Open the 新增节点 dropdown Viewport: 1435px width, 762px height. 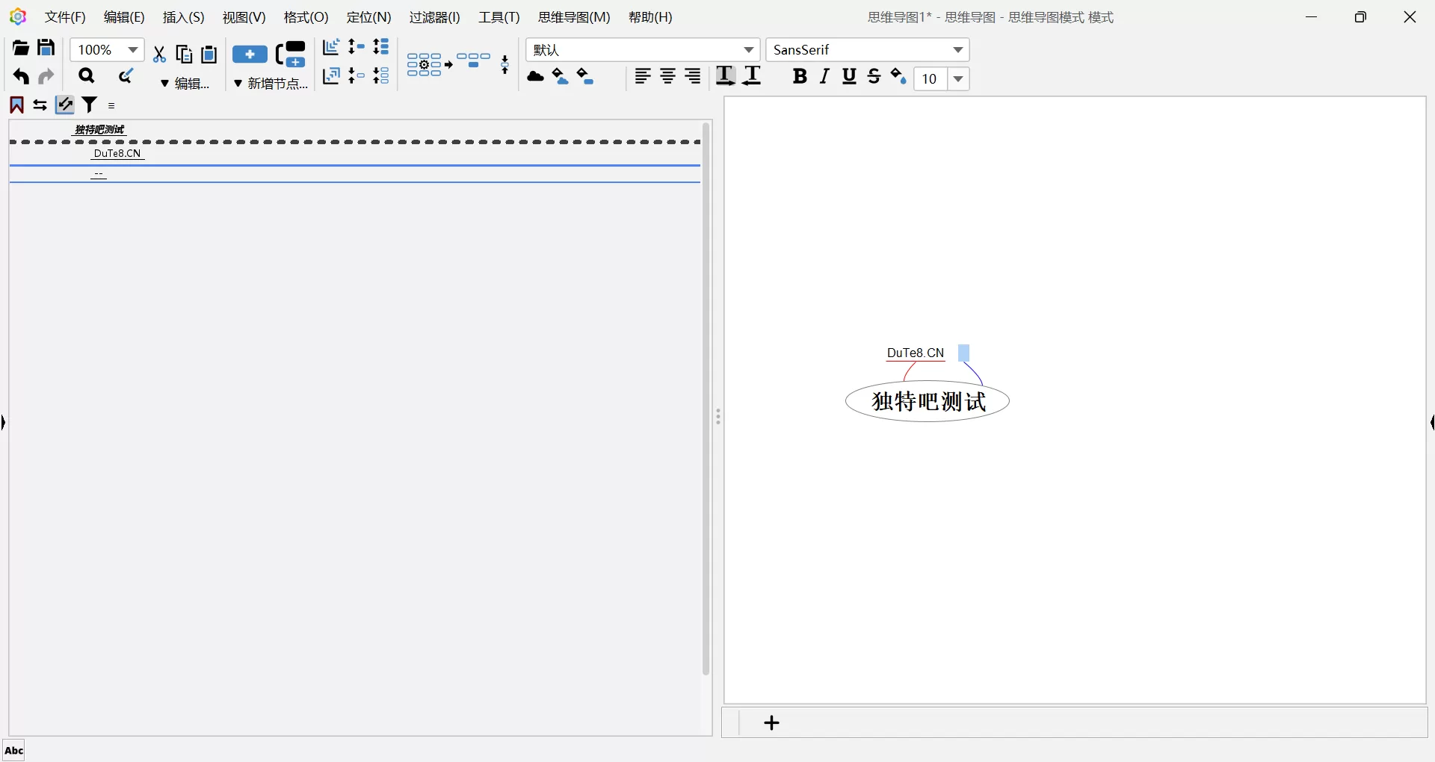[271, 84]
